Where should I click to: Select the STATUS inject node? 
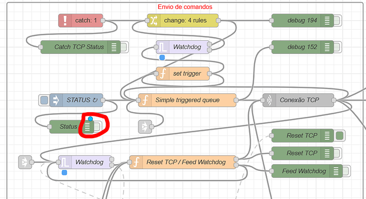tap(76, 100)
